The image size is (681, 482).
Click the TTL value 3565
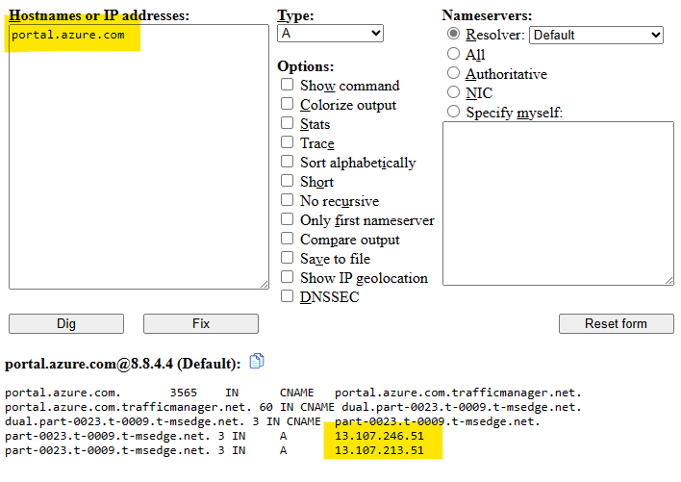point(184,393)
